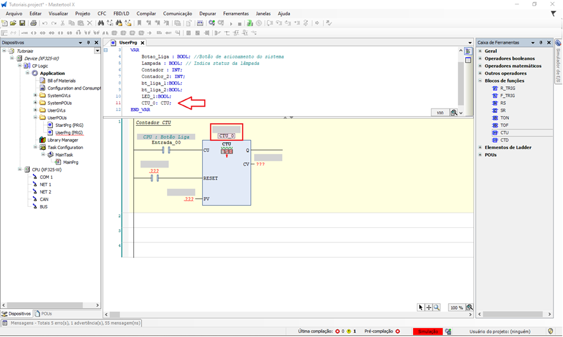This screenshot has height=337, width=563.
Task: Click the Print toolbar icon
Action: (32, 23)
